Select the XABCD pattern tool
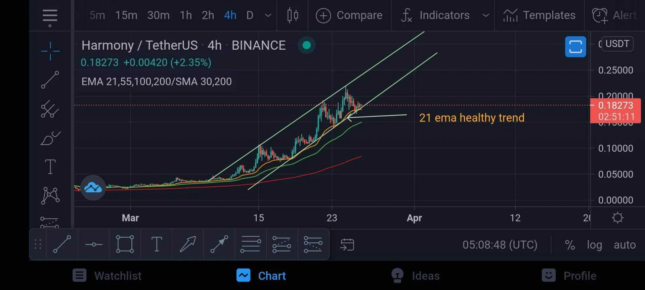This screenshot has height=290, width=645. click(x=50, y=195)
